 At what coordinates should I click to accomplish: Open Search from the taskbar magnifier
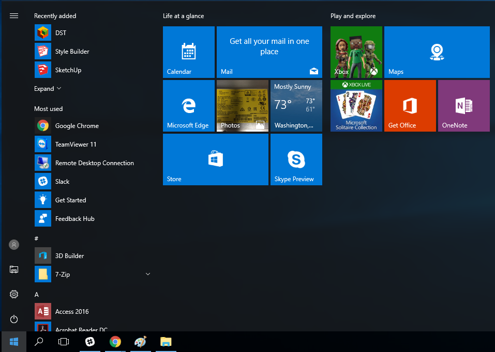pos(39,342)
